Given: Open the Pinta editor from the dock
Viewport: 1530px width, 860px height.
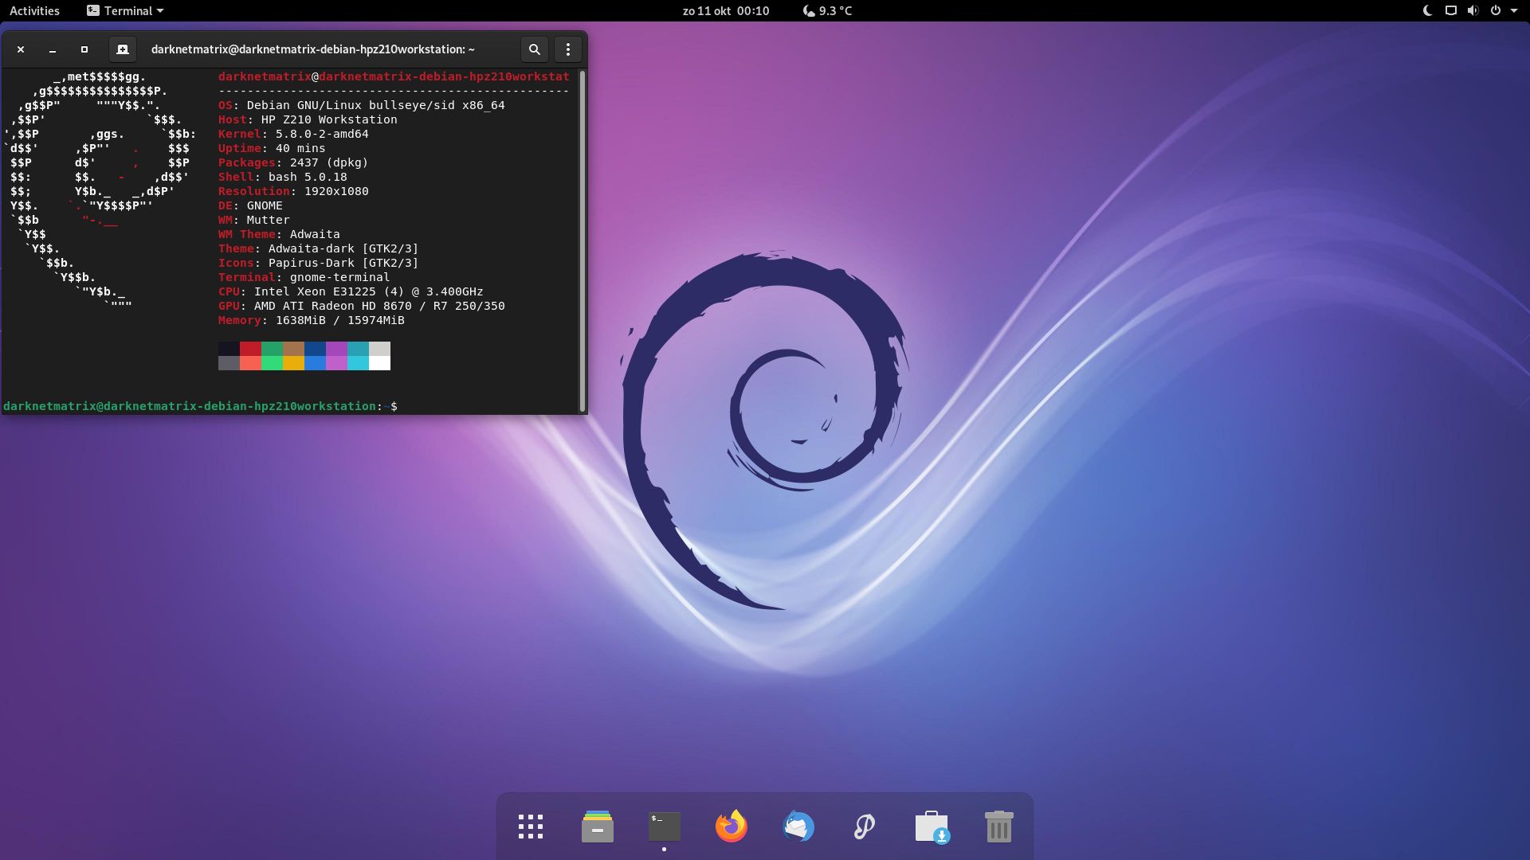Looking at the screenshot, I should click(x=865, y=826).
